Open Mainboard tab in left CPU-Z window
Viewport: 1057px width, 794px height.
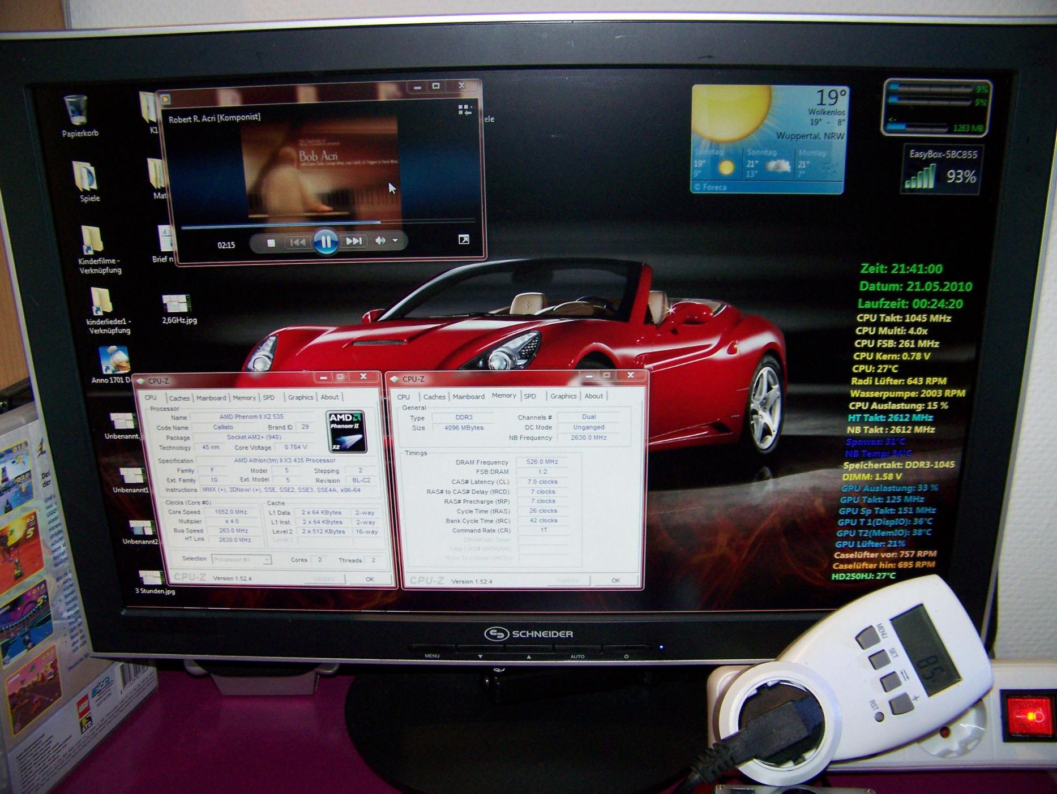[211, 398]
